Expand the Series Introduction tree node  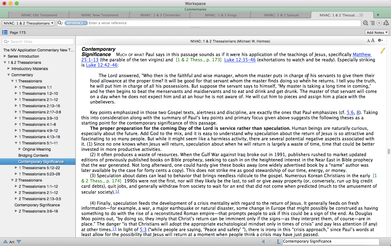[5, 56]
